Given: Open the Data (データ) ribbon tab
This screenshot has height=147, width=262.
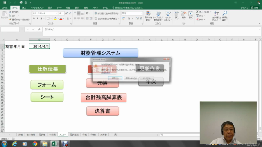Looking at the screenshot, I should (x=59, y=8).
